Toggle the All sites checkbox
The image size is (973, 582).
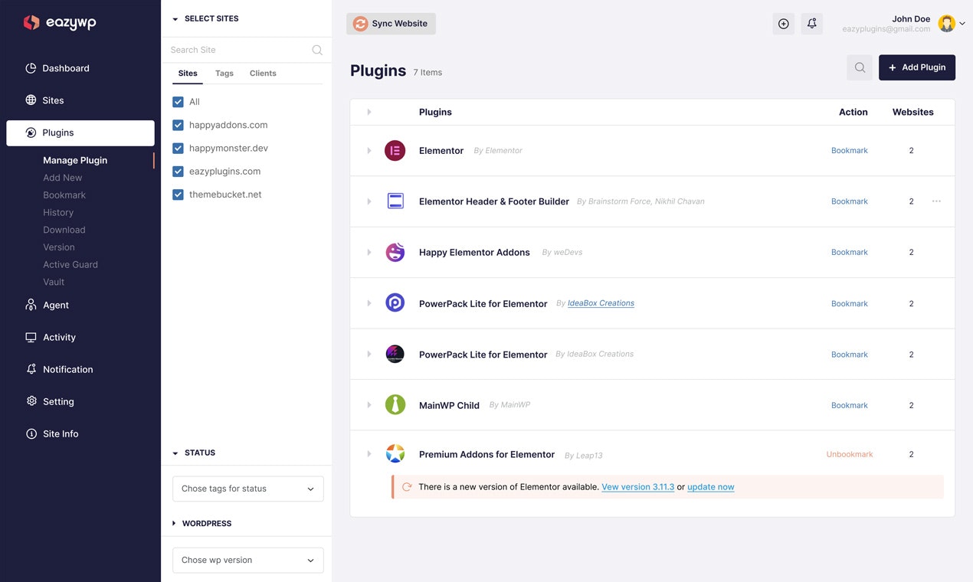(178, 102)
